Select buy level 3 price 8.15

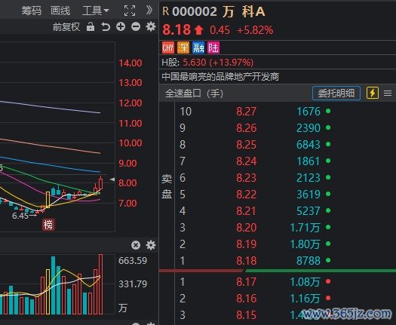click(246, 315)
